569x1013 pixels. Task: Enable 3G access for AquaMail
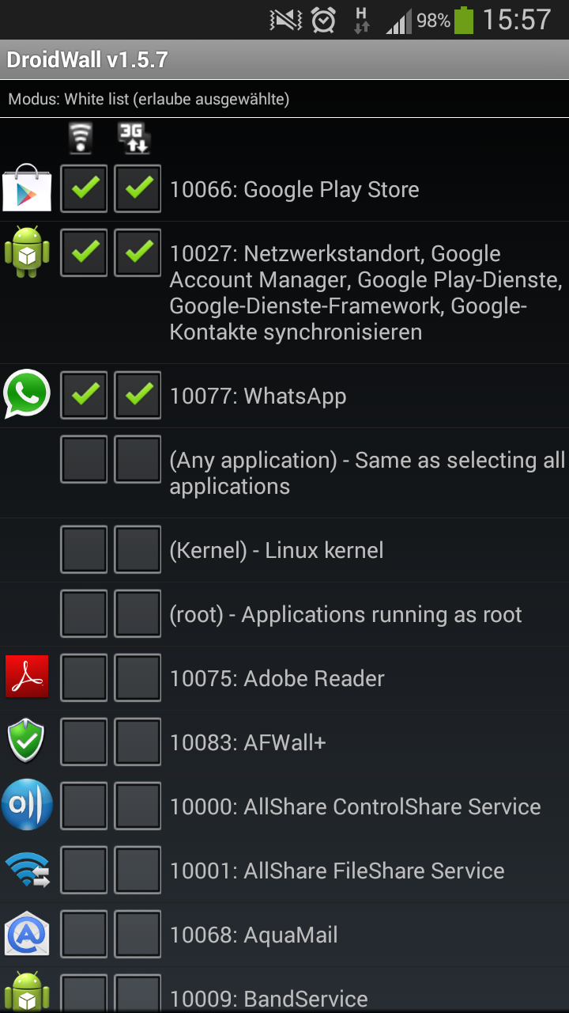point(138,934)
